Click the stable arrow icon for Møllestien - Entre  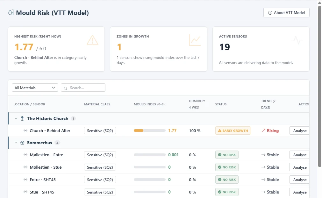point(263,155)
